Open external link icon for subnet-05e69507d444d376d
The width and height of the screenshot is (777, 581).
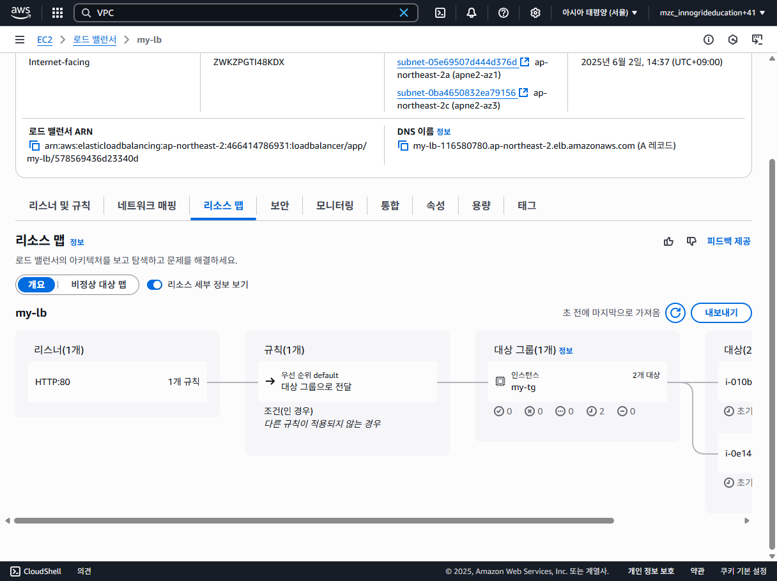click(x=525, y=62)
